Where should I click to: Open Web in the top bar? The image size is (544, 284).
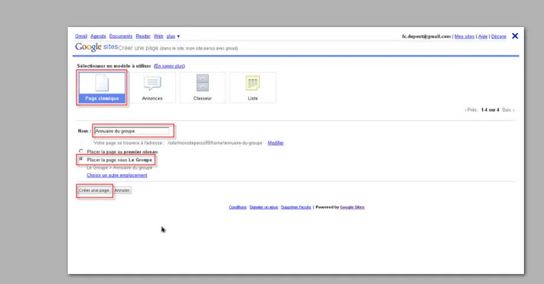[158, 36]
